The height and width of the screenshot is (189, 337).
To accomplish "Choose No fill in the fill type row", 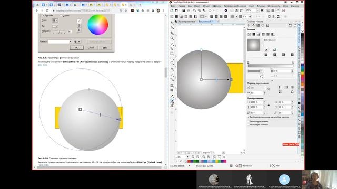I will click(x=249, y=34).
